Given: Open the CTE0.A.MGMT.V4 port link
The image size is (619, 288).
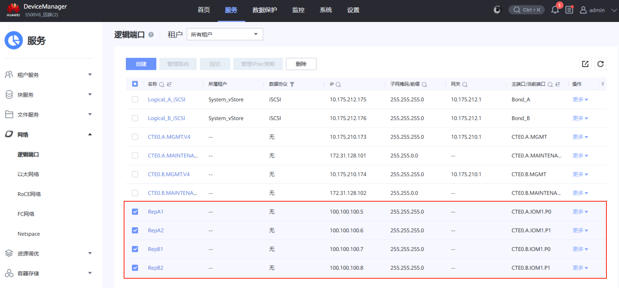Looking at the screenshot, I should point(169,137).
